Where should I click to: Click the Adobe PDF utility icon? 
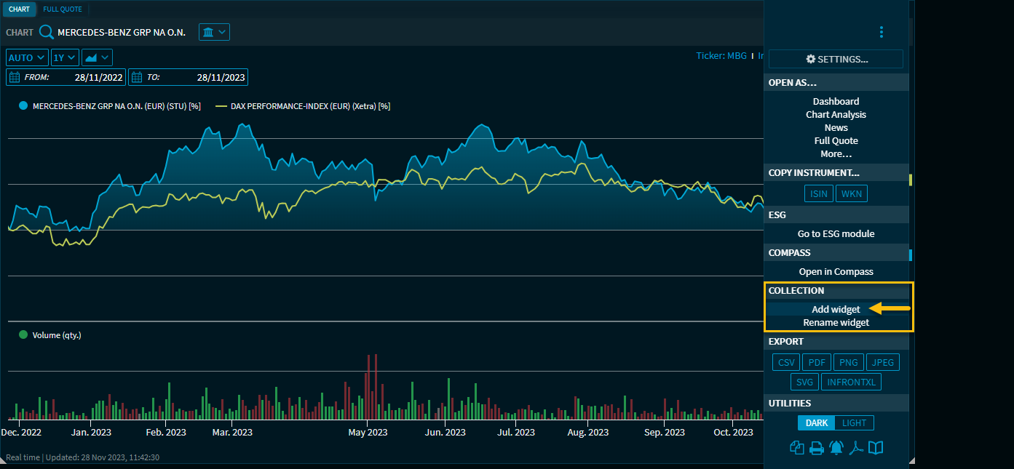point(856,448)
